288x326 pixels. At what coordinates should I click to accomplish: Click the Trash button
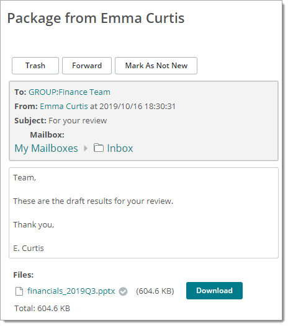(35, 66)
